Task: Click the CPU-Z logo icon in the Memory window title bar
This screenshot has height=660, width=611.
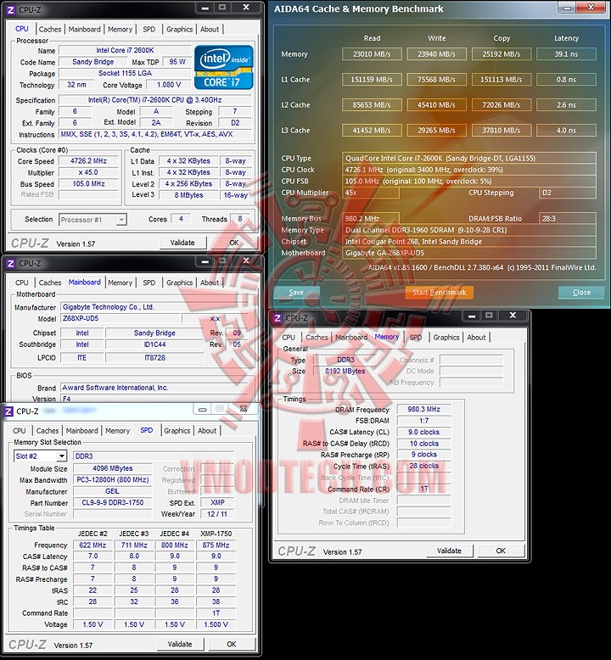Action: point(277,318)
